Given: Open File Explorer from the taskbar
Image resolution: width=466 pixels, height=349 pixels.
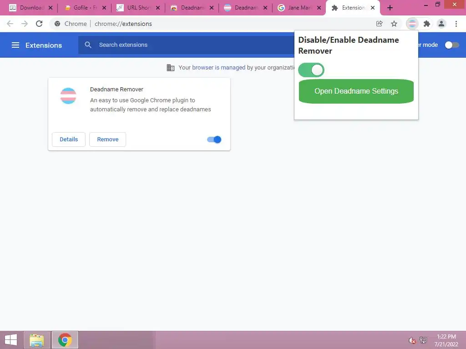Looking at the screenshot, I should point(36,340).
